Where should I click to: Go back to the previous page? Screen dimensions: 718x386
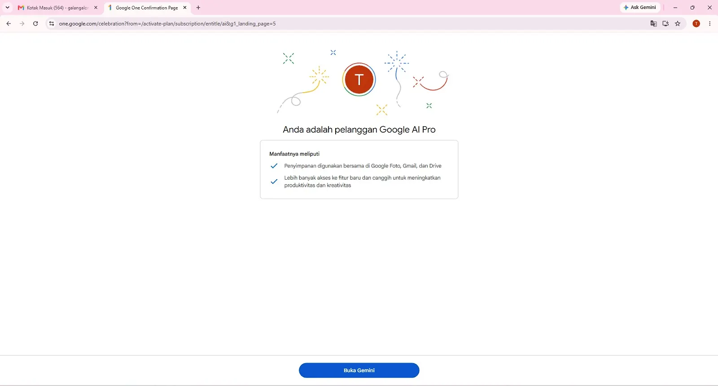[9, 24]
